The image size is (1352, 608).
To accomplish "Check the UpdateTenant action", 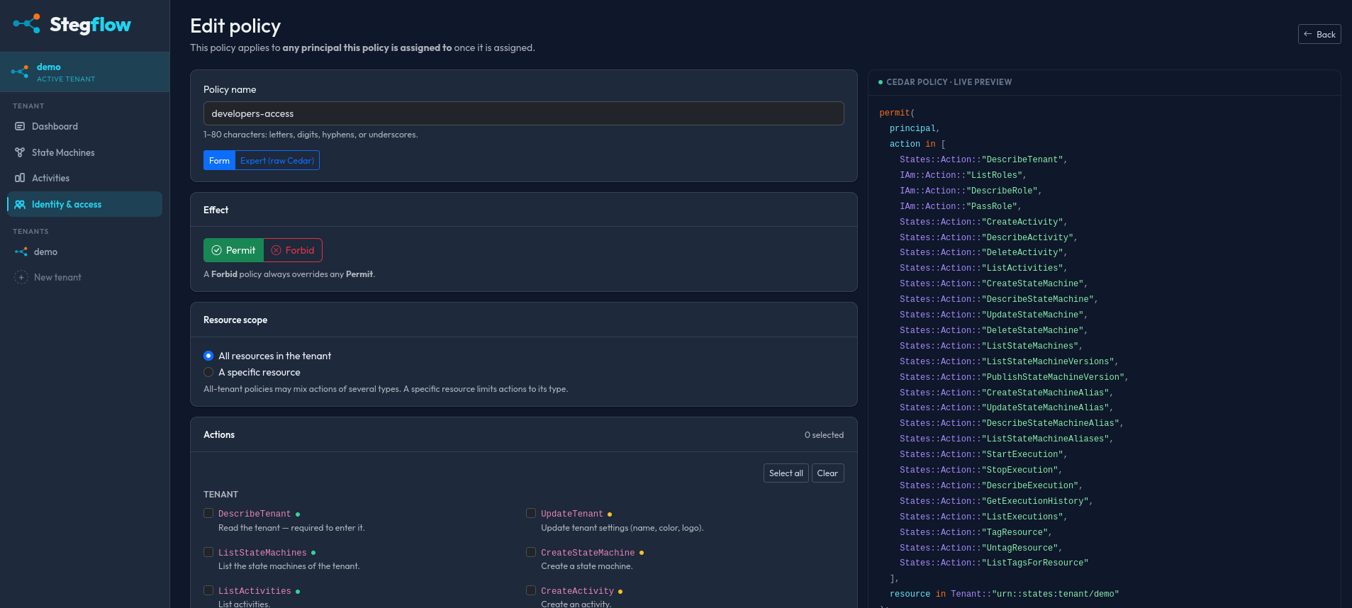I will (531, 513).
